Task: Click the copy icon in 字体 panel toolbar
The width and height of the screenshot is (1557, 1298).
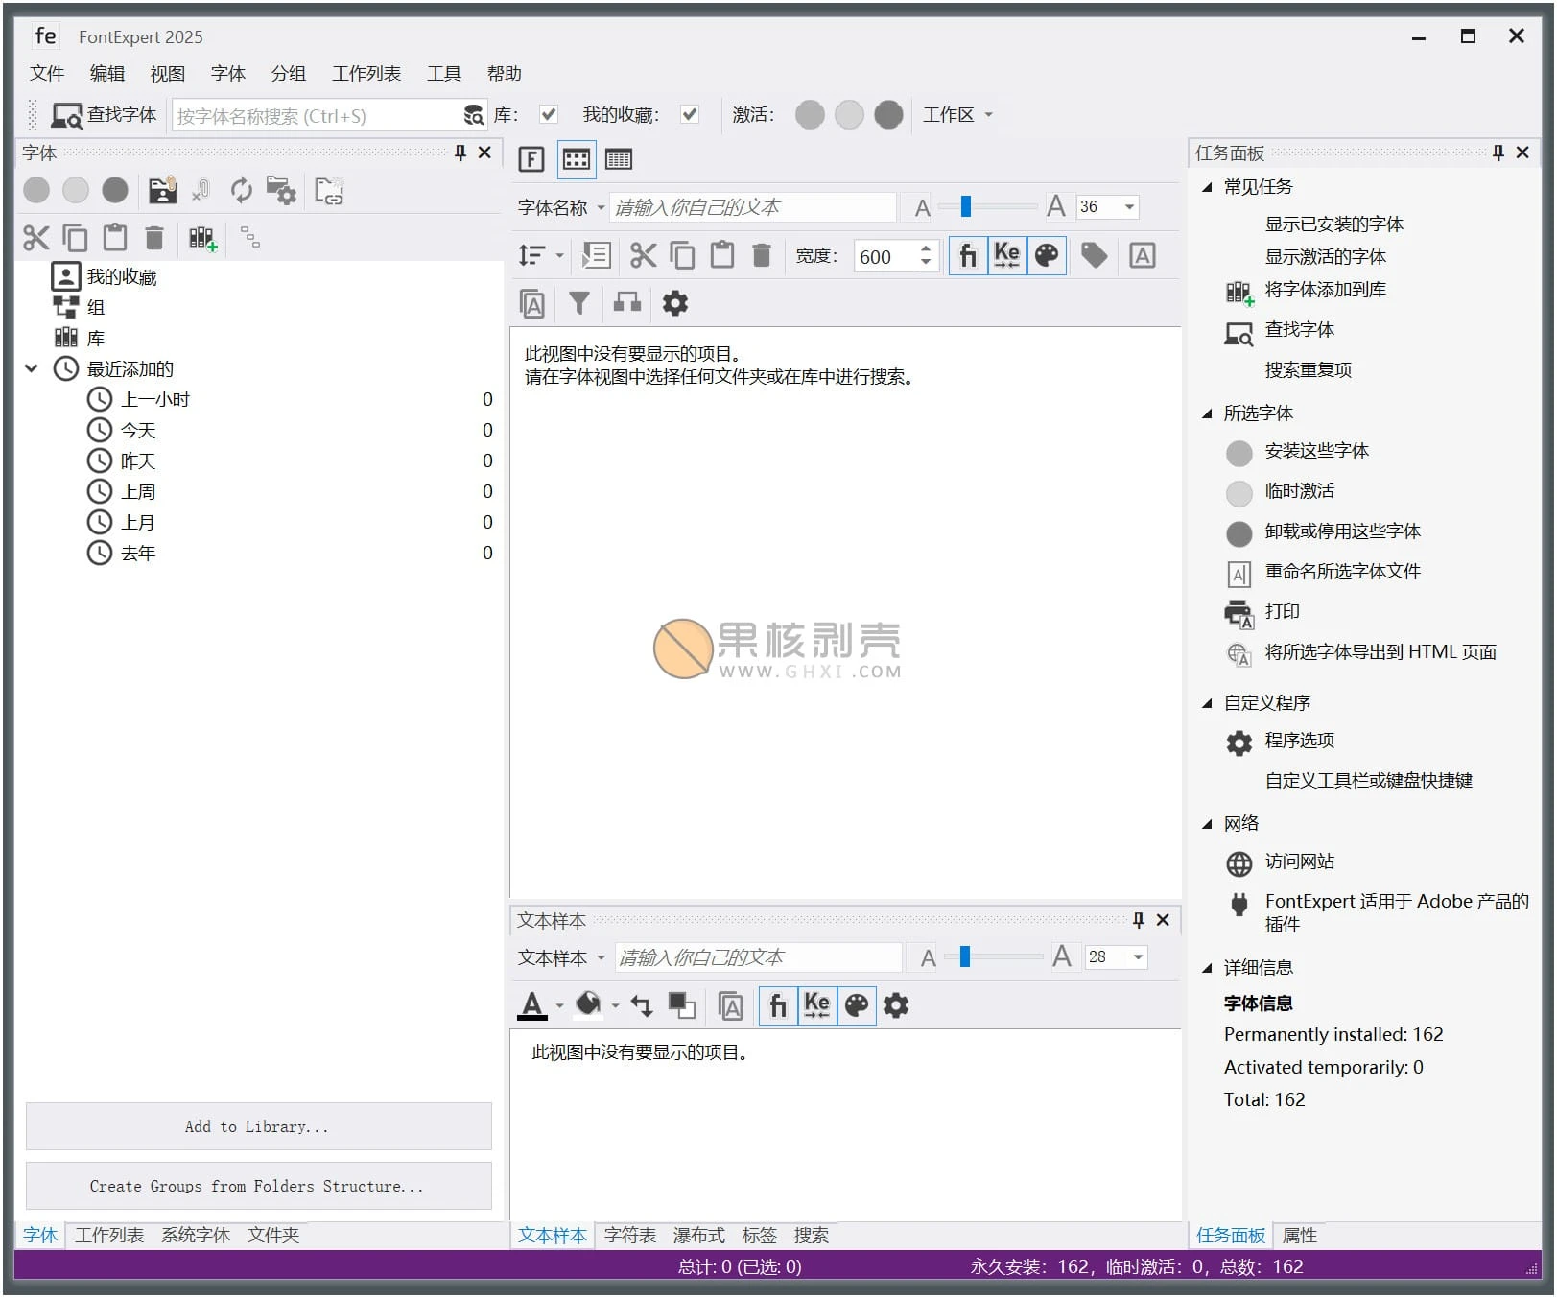Action: pos(75,237)
